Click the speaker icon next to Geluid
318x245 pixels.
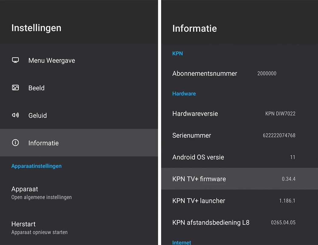click(15, 115)
